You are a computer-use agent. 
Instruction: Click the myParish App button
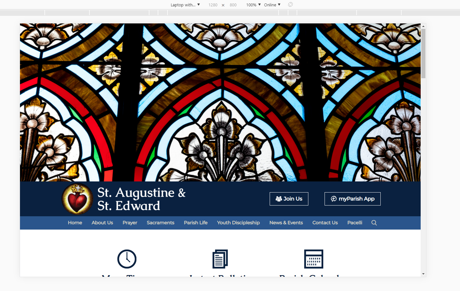pos(352,199)
